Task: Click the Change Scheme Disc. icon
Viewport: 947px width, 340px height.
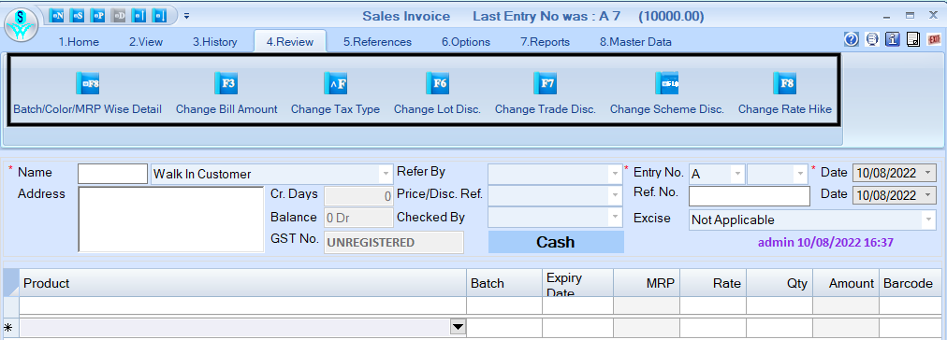Action: [667, 83]
